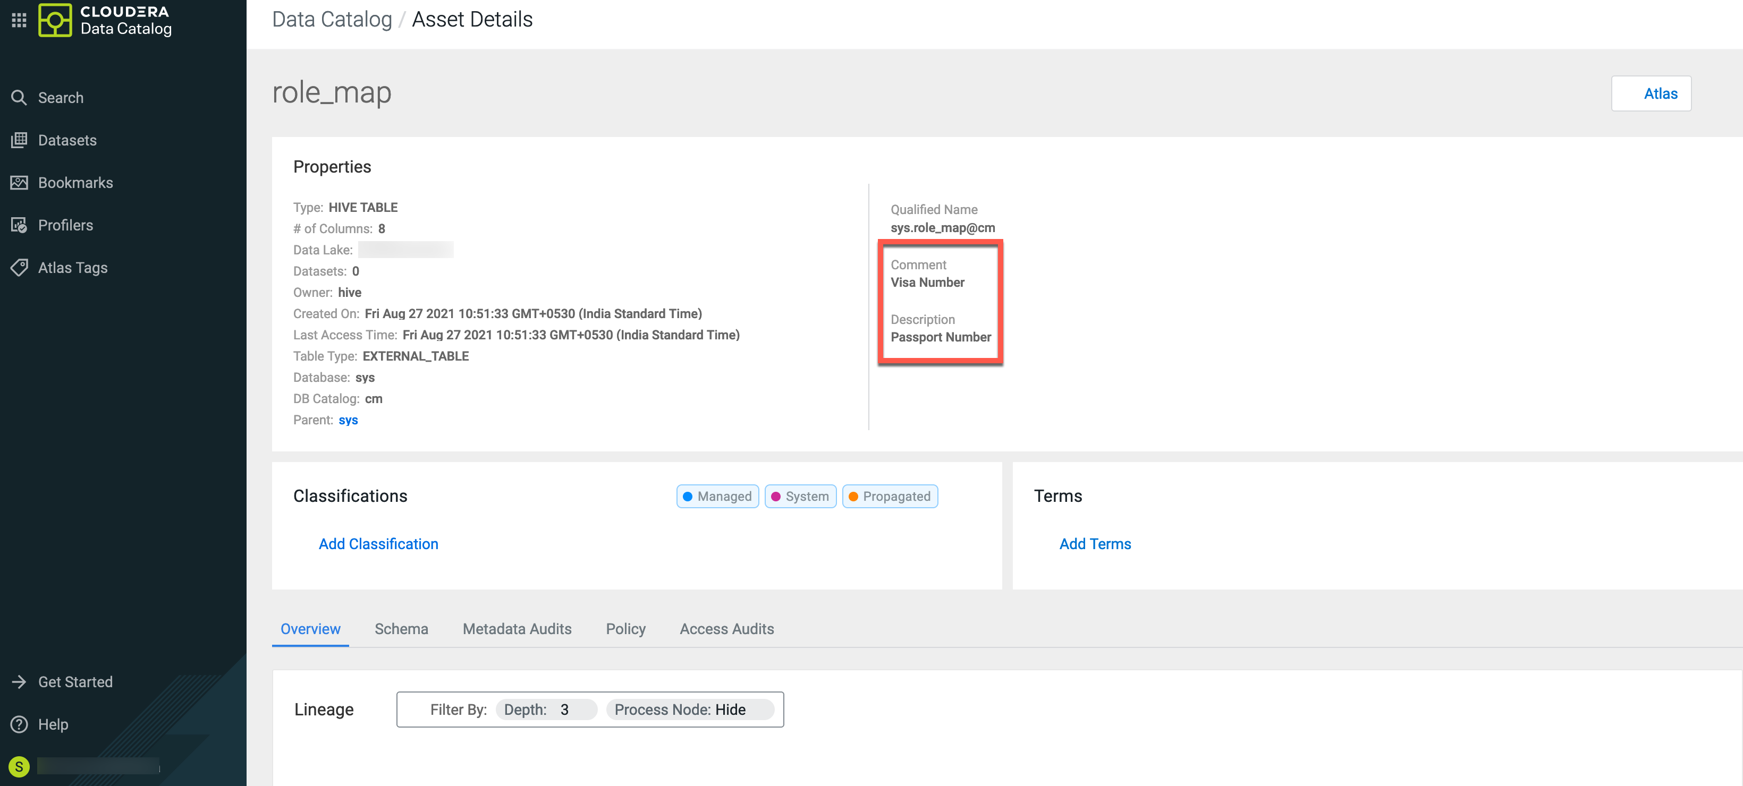Click the Get Started arrow icon
This screenshot has height=786, width=1743.
click(19, 682)
